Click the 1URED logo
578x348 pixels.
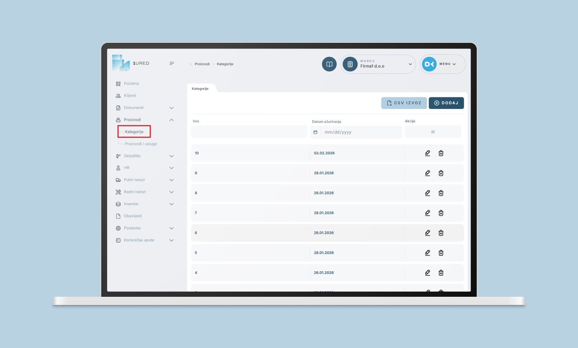(x=131, y=63)
